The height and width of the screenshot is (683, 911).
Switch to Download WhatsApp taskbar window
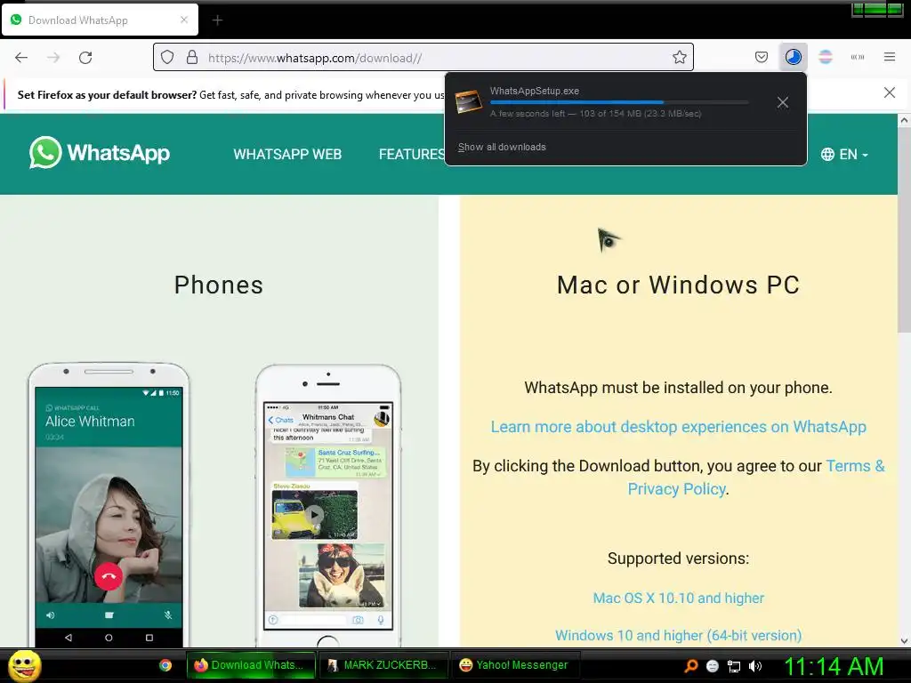click(x=251, y=665)
